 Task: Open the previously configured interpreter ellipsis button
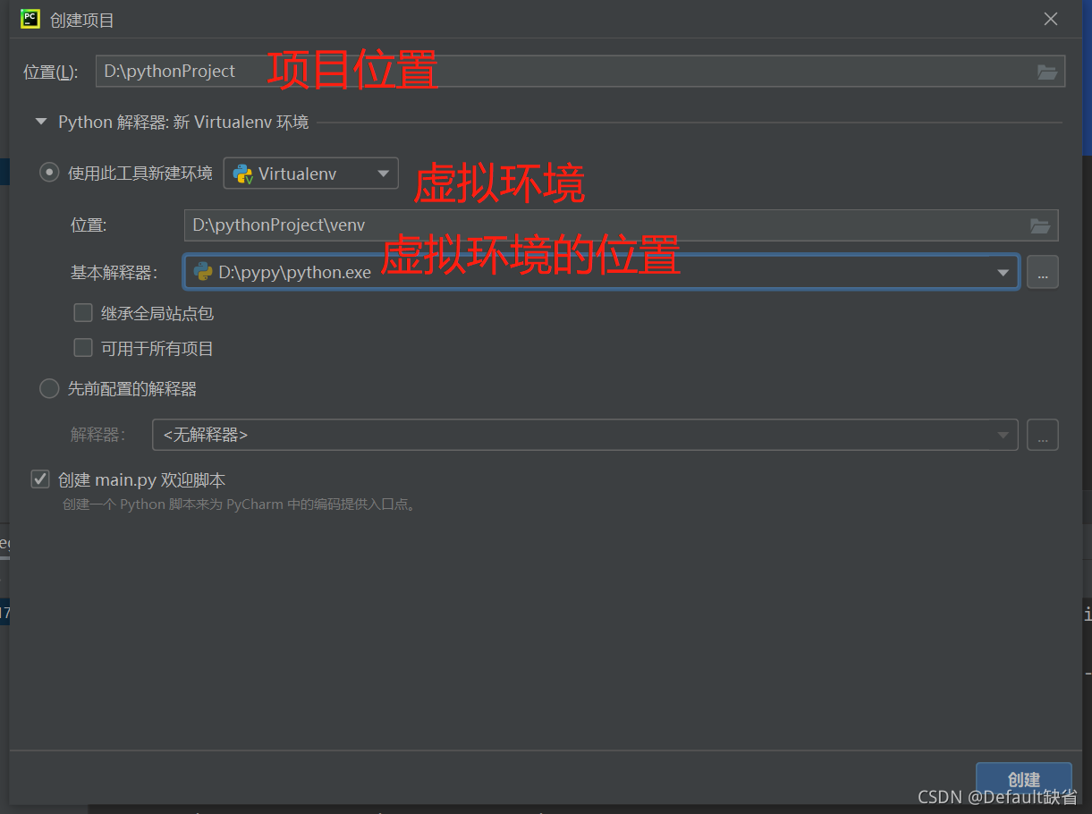click(x=1043, y=436)
